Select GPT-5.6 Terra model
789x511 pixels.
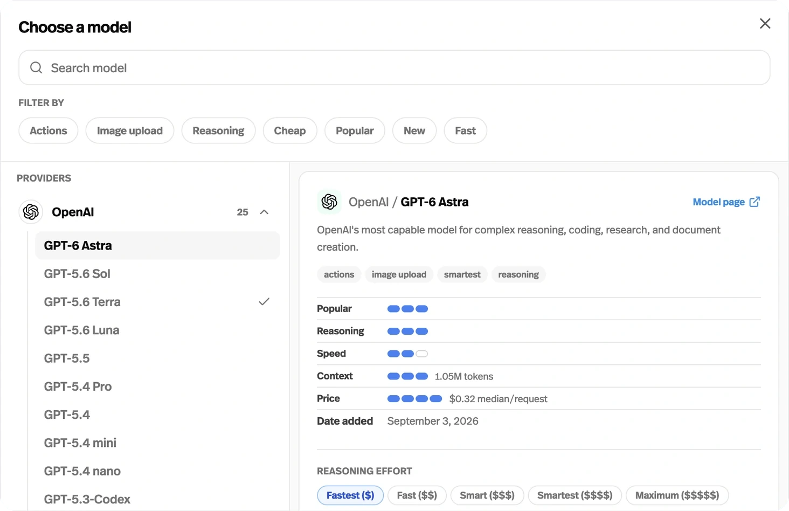(x=157, y=302)
